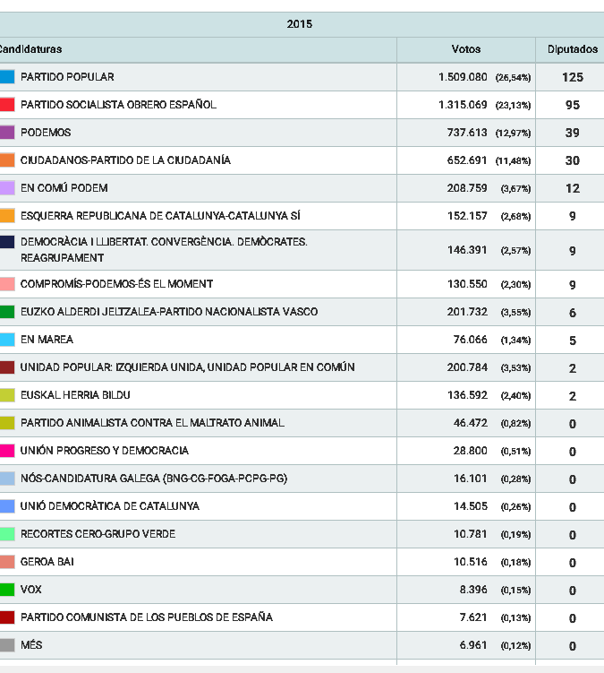Click the green Partido Nacionalista Vasco swatch
This screenshot has width=604, height=673.
pos(7,312)
